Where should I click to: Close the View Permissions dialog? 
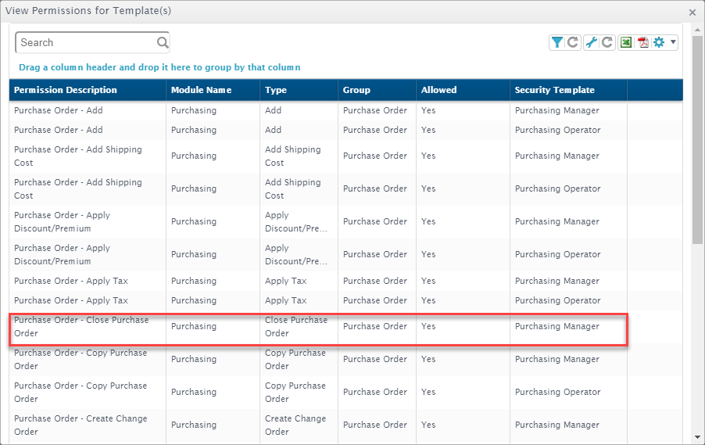coord(692,12)
